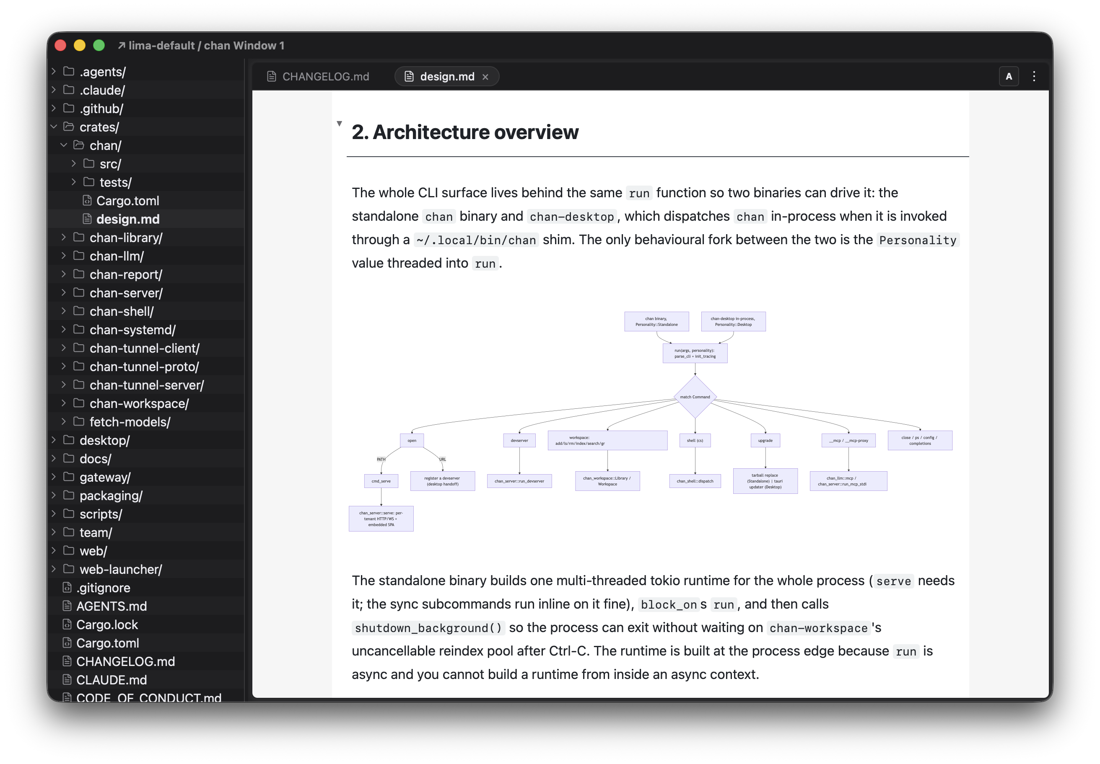Click the desktop/ folder icon
The image size is (1100, 764).
click(x=69, y=440)
